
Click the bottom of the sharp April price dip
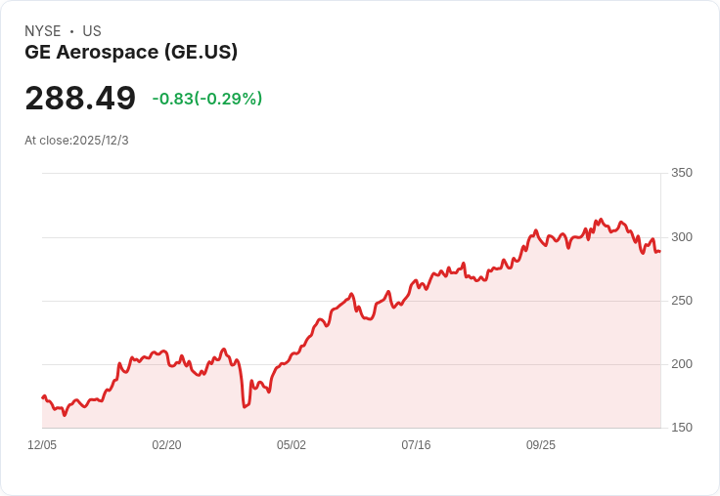[x=245, y=406]
